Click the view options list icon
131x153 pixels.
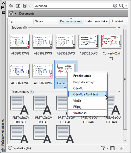pyautogui.click(x=112, y=148)
